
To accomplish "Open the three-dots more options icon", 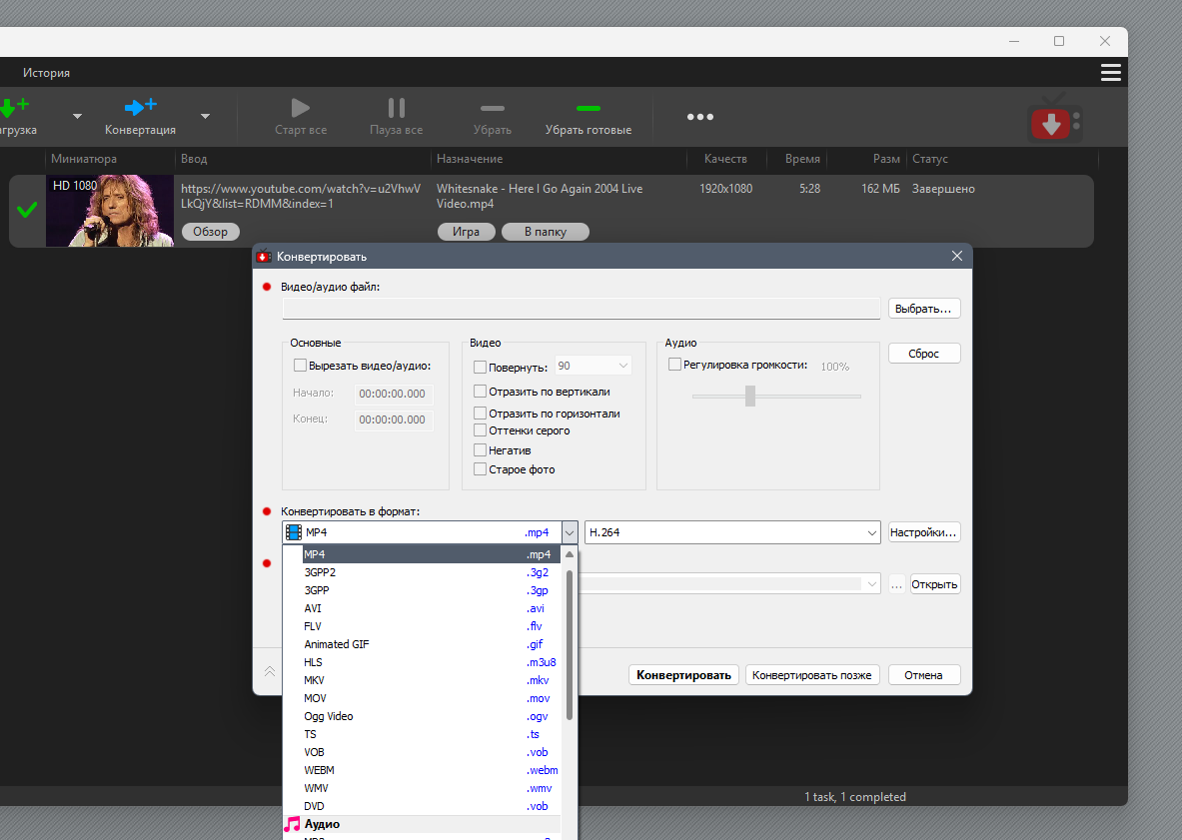I will 699,117.
